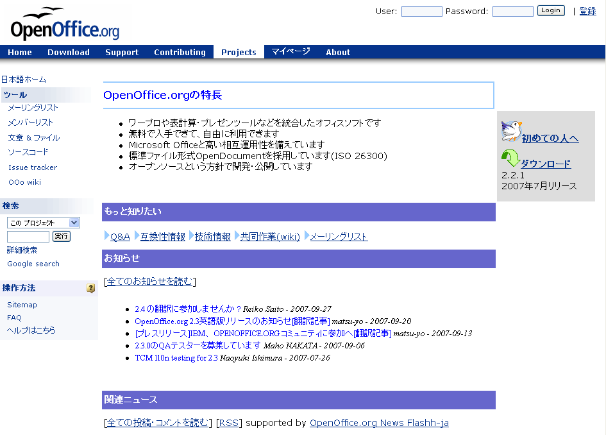This screenshot has height=435, width=606.
Task: Click the arrow icon before 互換性情報
Action: [x=137, y=235]
